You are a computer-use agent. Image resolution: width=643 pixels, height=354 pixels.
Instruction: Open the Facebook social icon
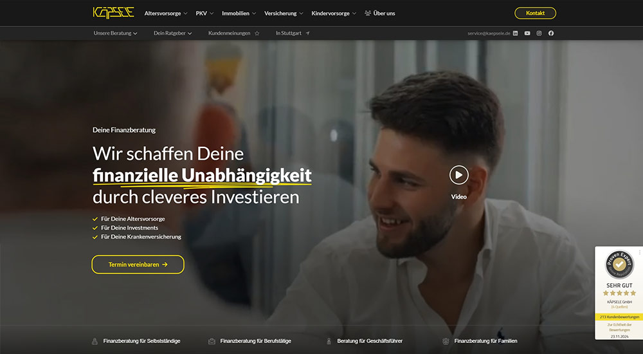(551, 33)
